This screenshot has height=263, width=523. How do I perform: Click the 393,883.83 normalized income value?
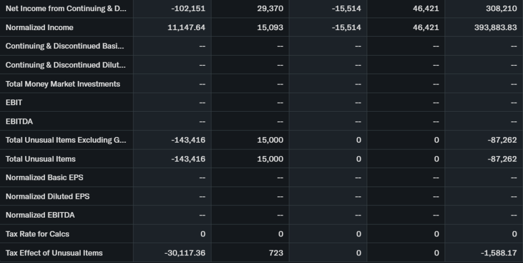coord(495,28)
